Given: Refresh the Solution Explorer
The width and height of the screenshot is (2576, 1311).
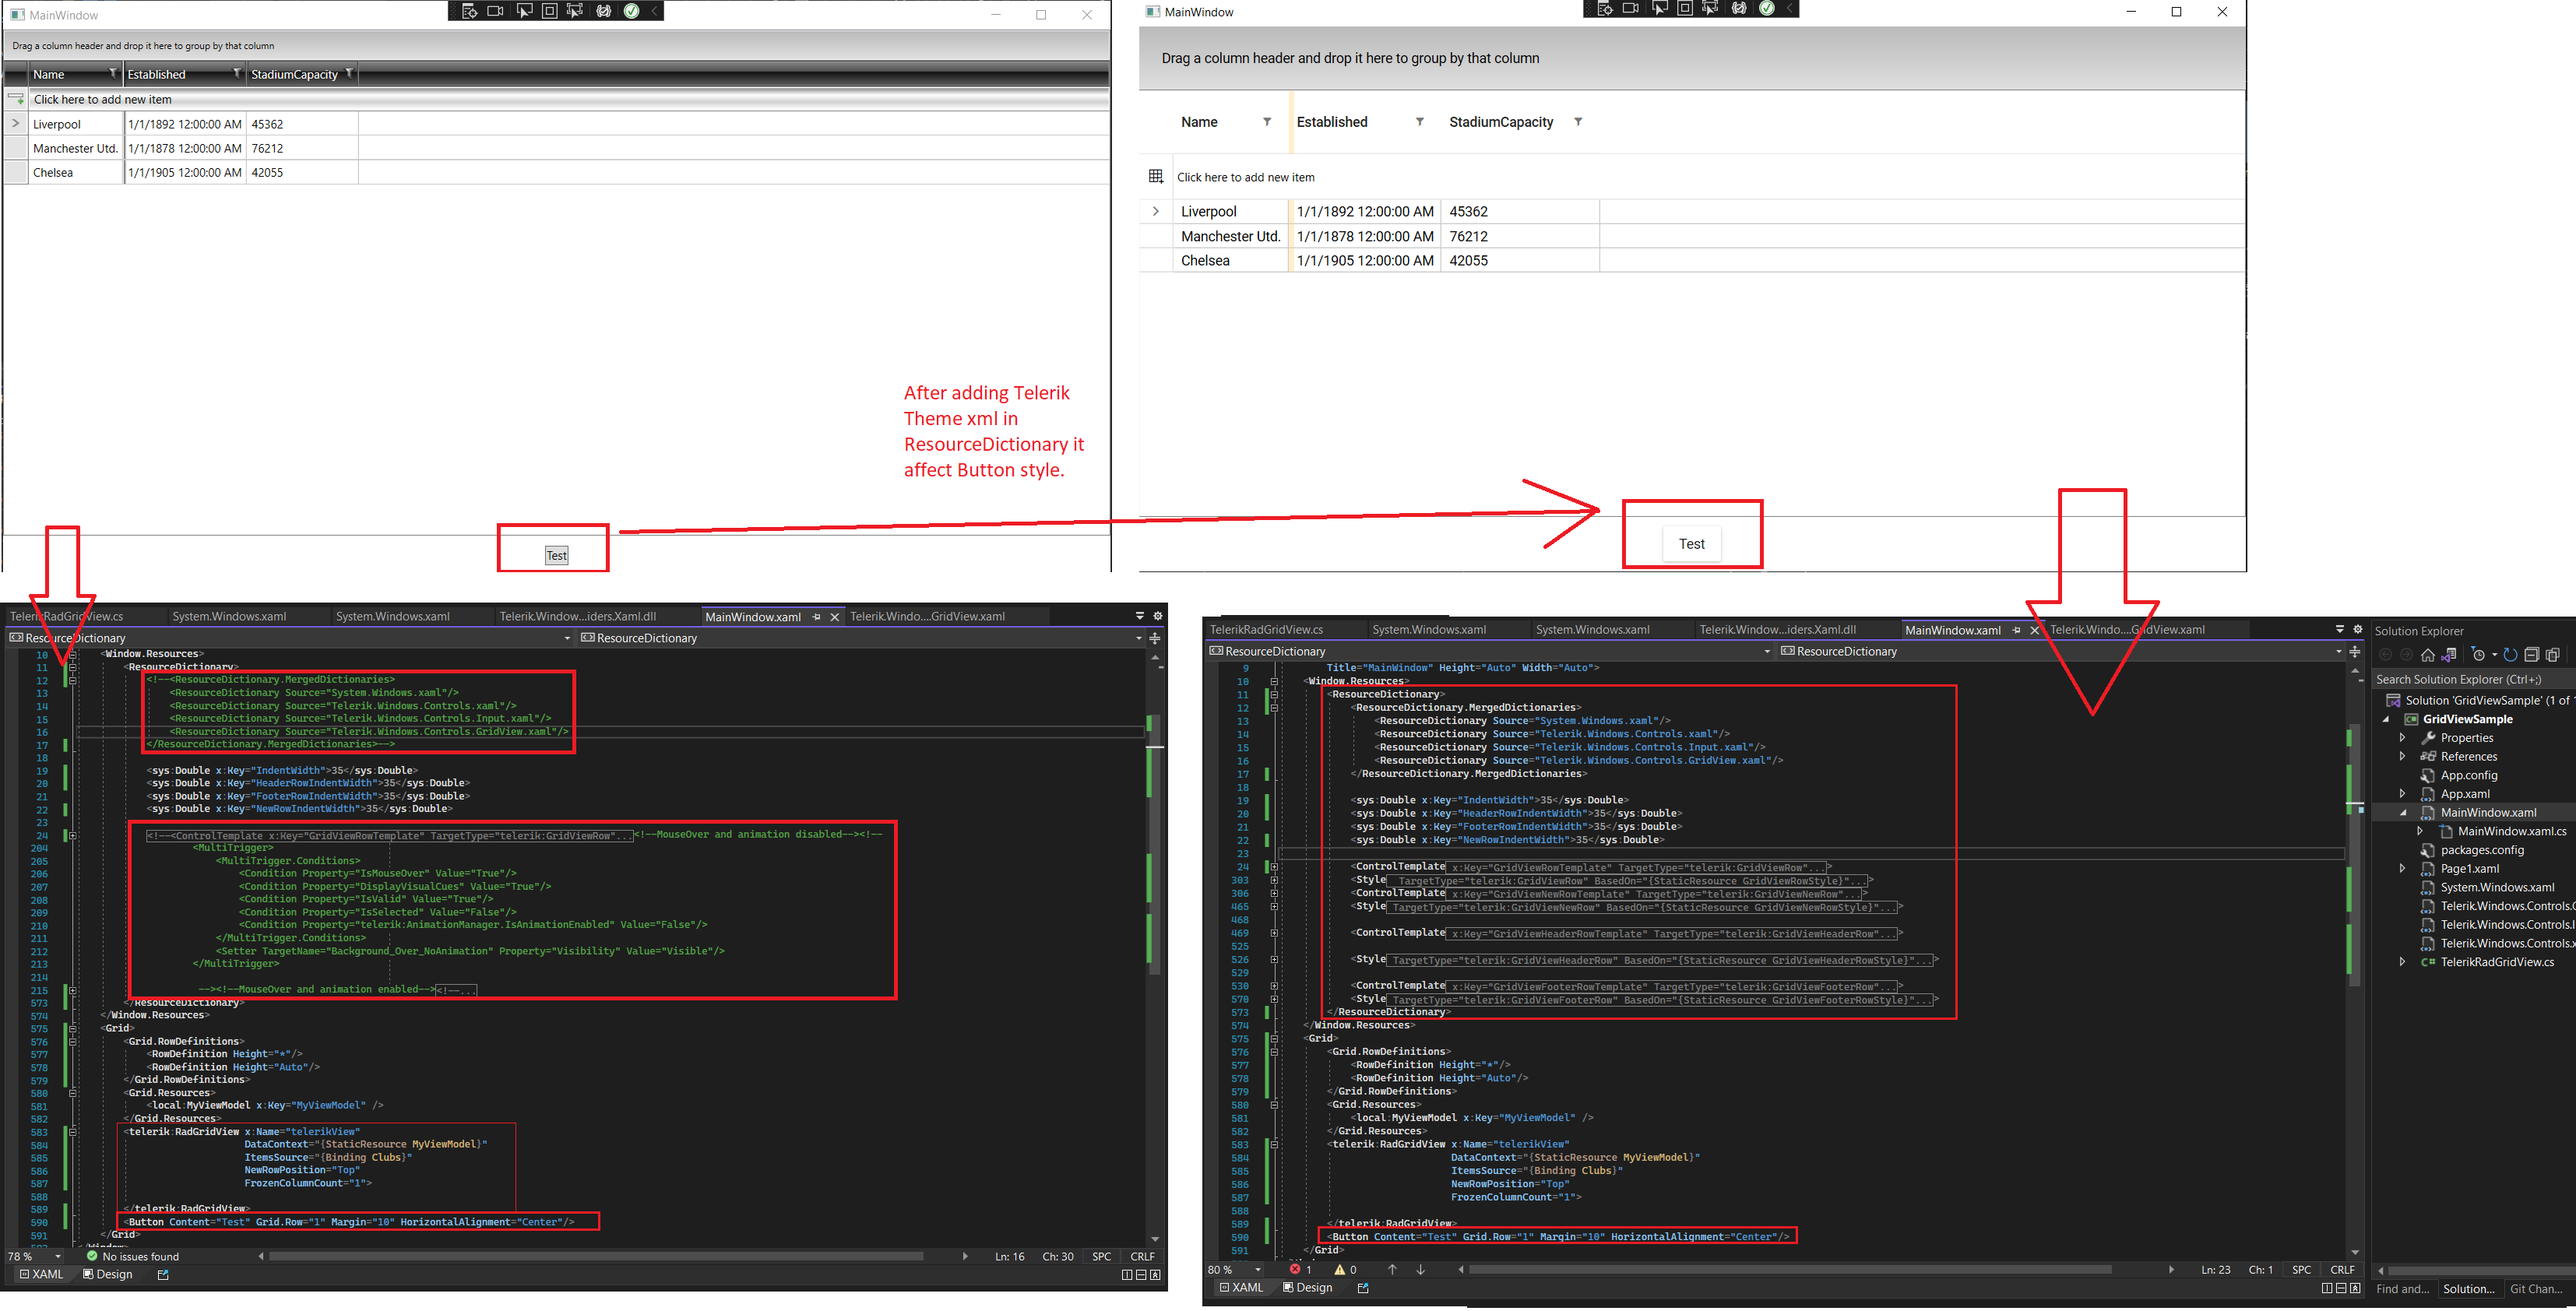Looking at the screenshot, I should (2513, 655).
